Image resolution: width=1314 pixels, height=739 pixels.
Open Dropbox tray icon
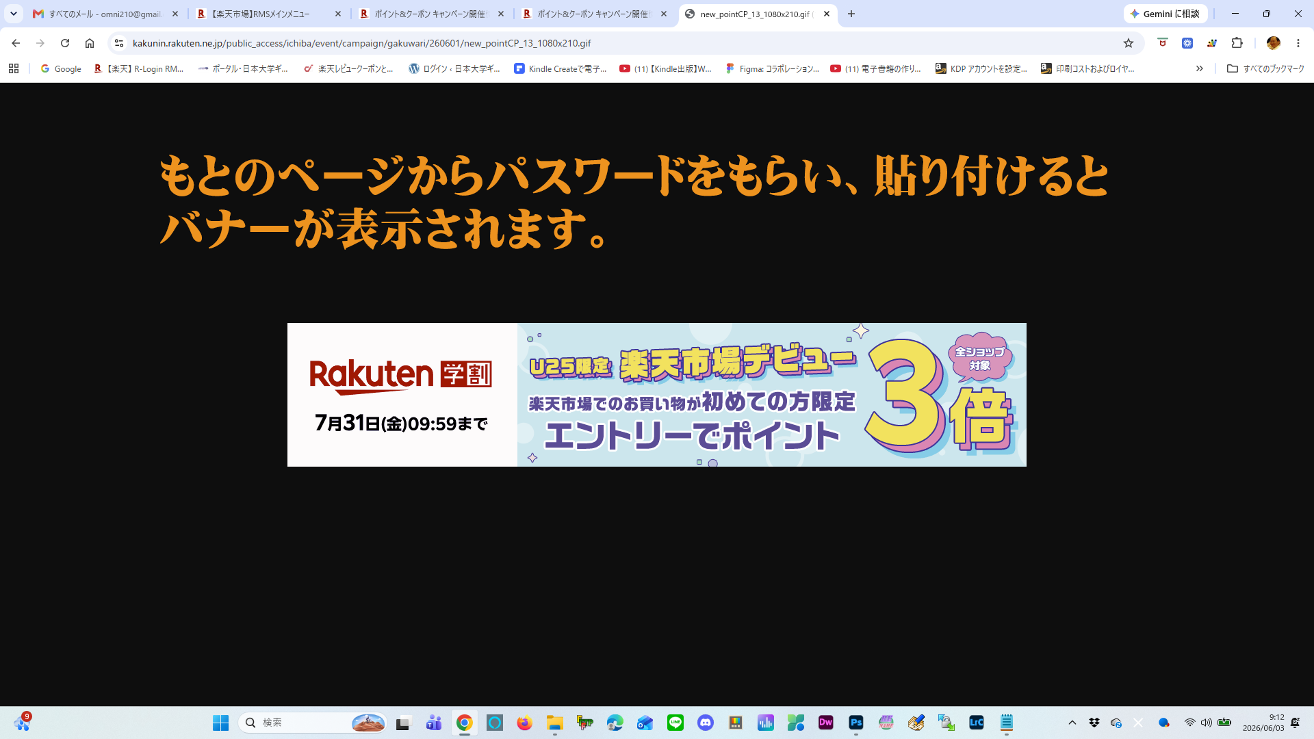click(x=1094, y=723)
